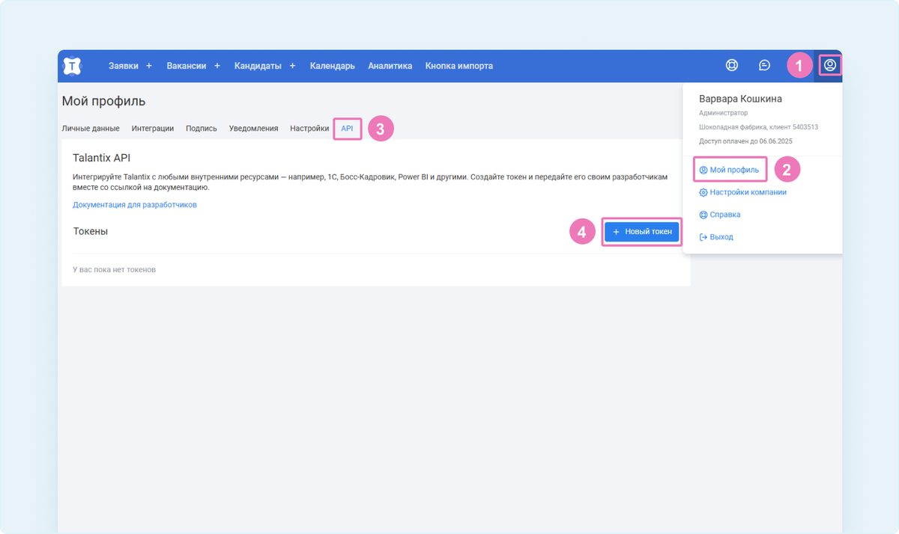Click the name Варвара Кошкина
Screen dimensions: 899x534
click(740, 99)
